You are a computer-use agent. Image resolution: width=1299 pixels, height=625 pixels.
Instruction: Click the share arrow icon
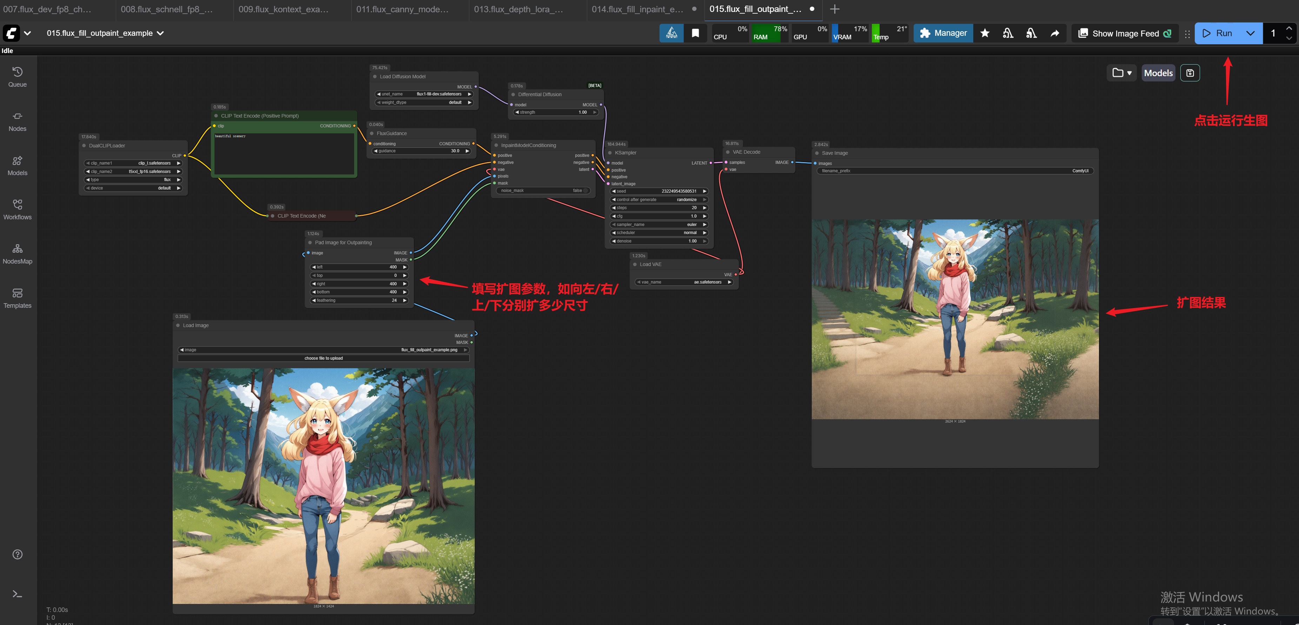1054,33
